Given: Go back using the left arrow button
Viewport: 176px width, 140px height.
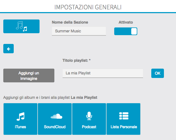Looking at the screenshot, I should click(x=9, y=49).
